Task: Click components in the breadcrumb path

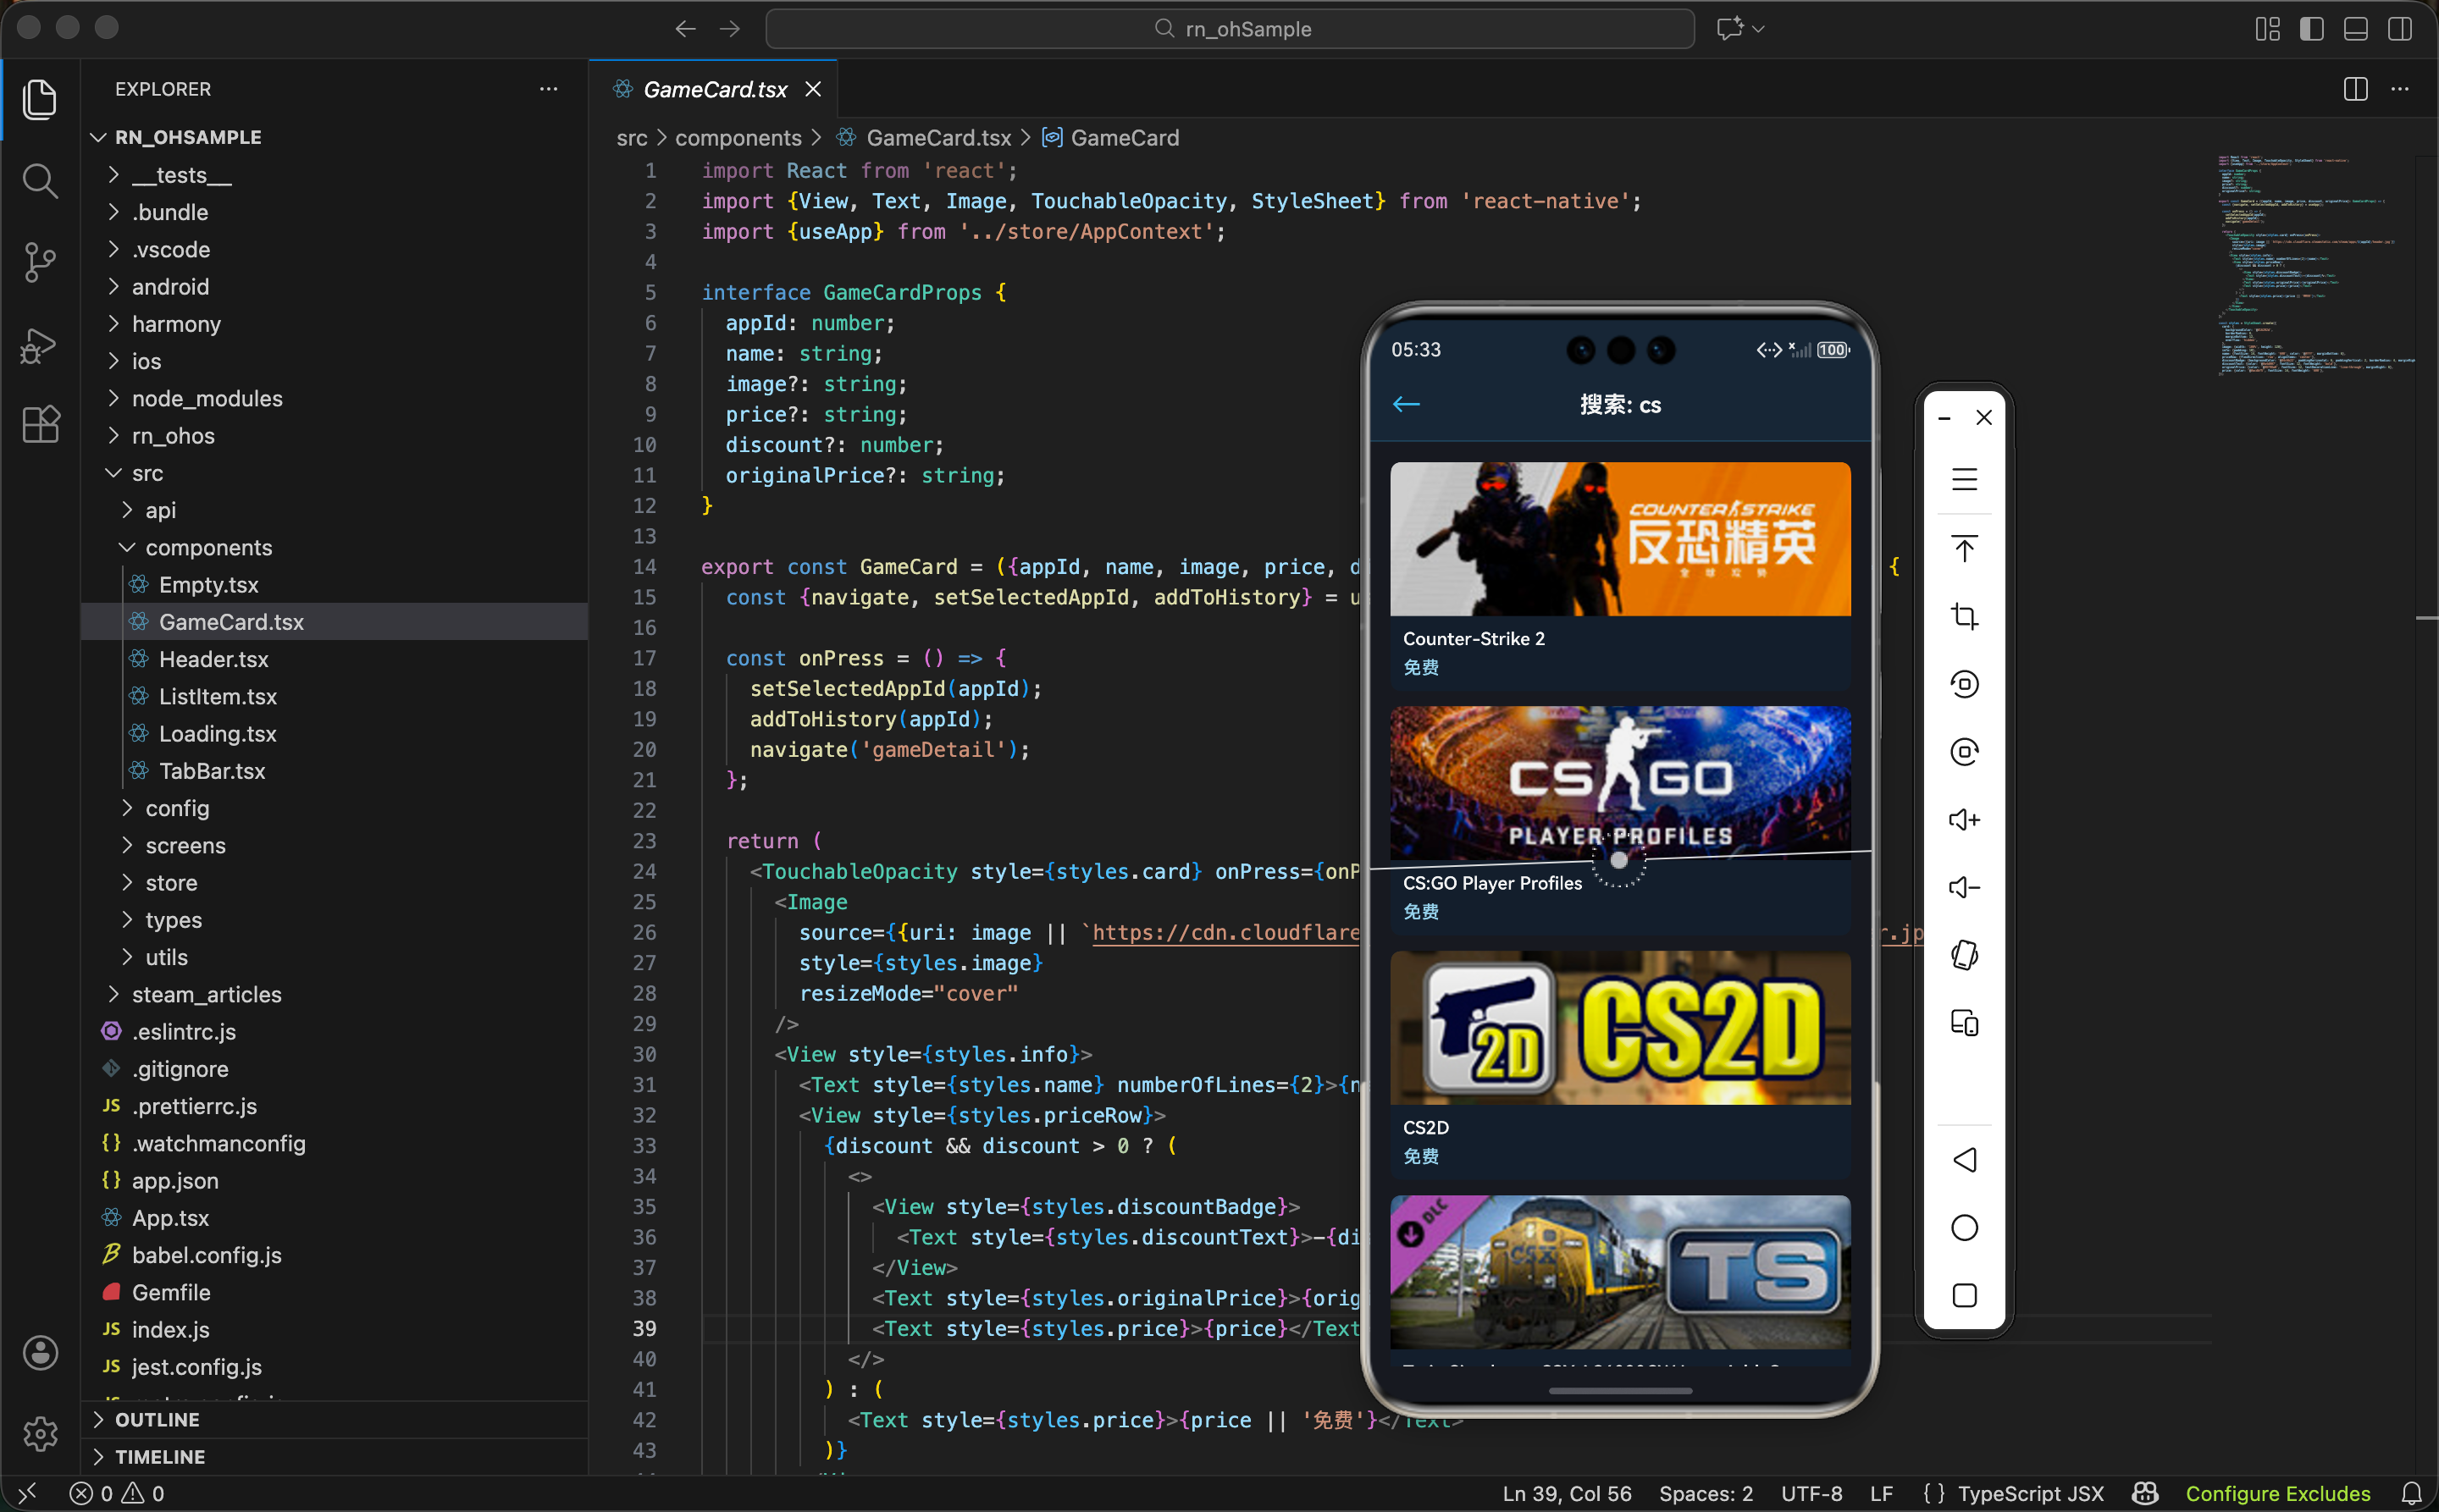Action: [738, 138]
